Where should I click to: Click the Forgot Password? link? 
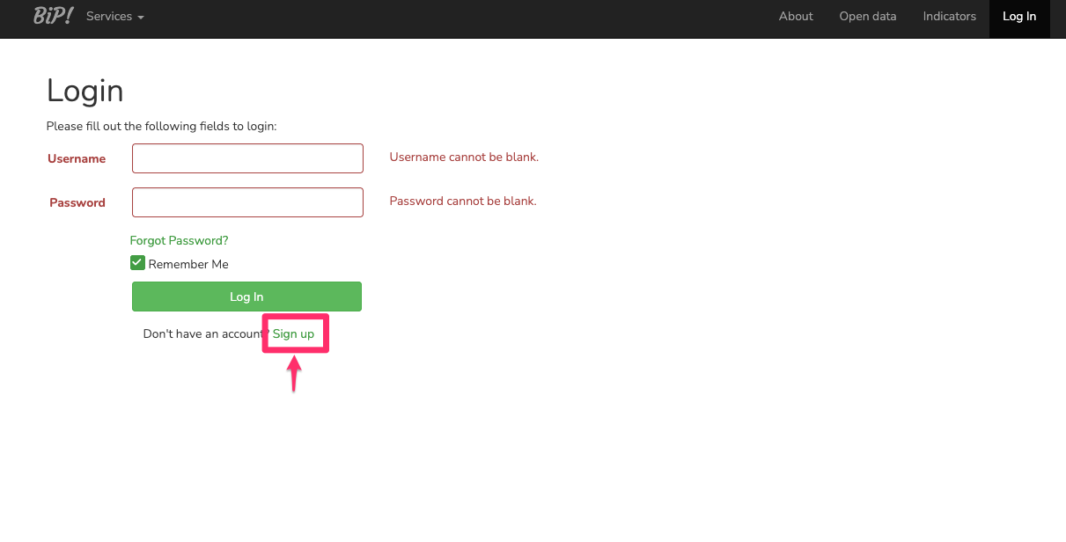tap(179, 240)
